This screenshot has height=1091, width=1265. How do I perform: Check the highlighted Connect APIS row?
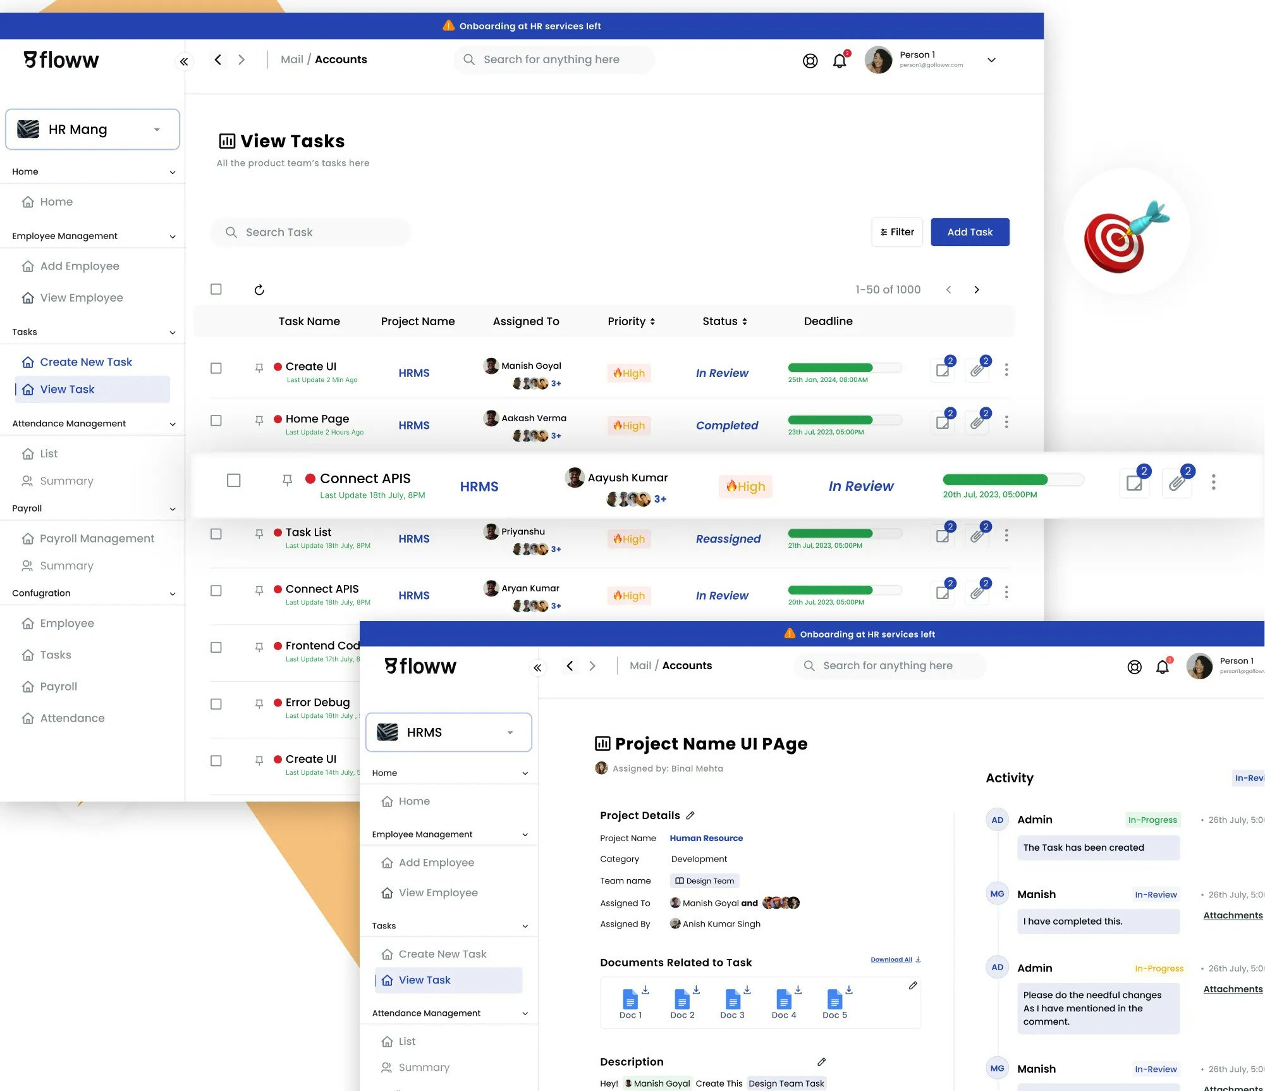tap(234, 480)
